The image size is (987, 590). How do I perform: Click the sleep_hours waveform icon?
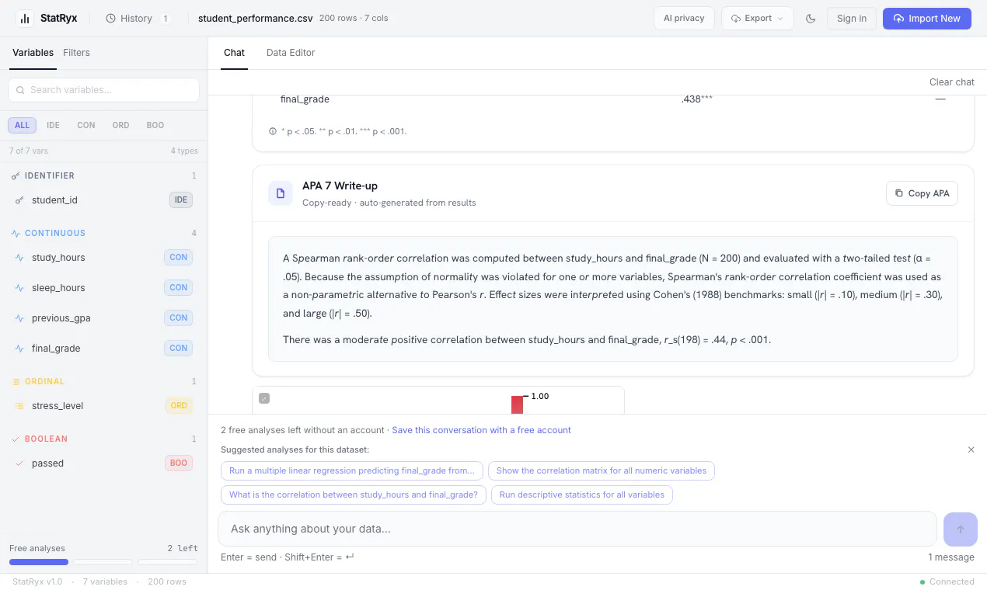pos(19,288)
